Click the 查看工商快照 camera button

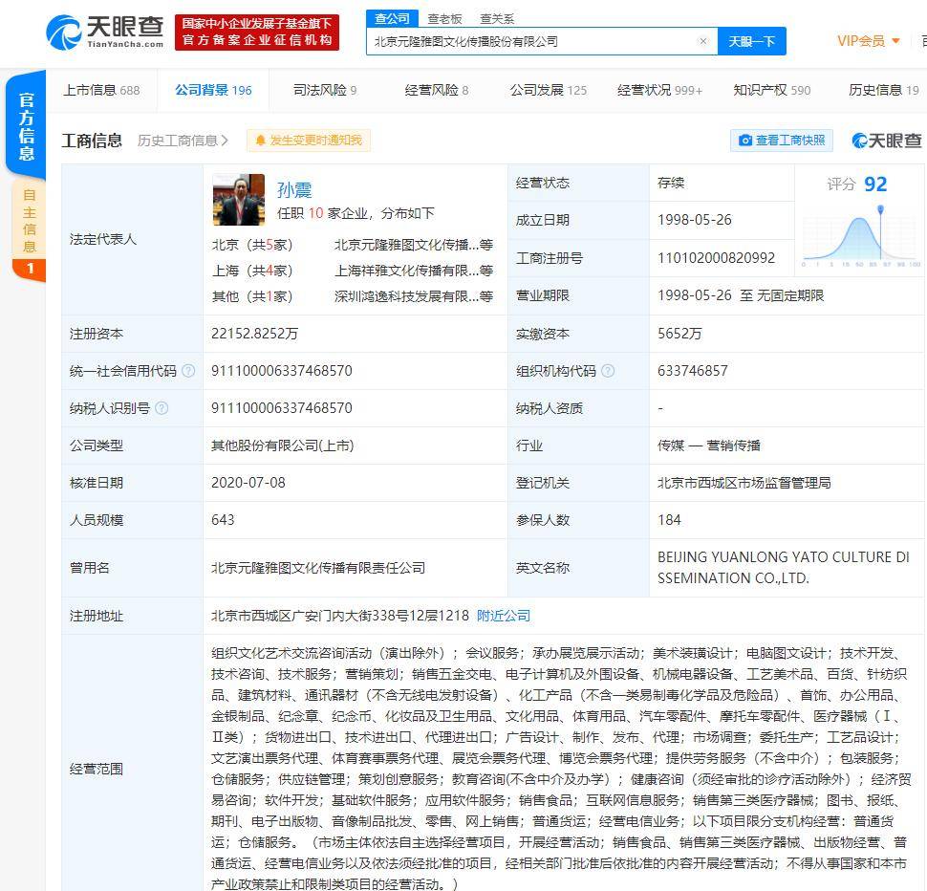pyautogui.click(x=782, y=141)
